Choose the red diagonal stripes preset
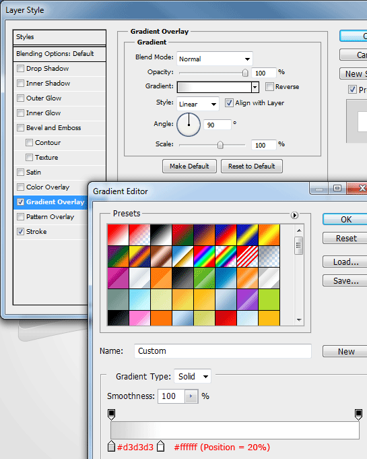Viewport: 367px width, 459px height. [247, 256]
